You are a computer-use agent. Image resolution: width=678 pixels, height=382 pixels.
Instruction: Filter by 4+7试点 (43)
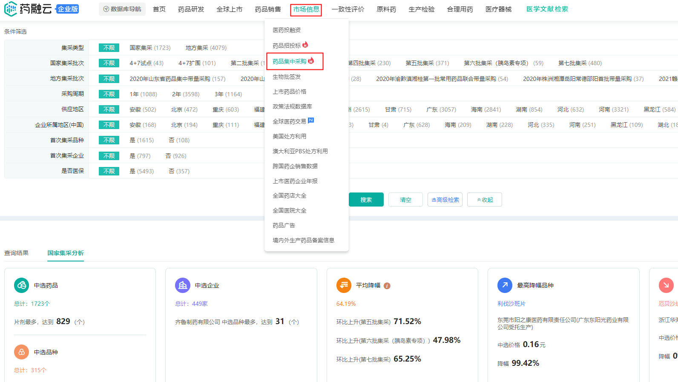147,63
